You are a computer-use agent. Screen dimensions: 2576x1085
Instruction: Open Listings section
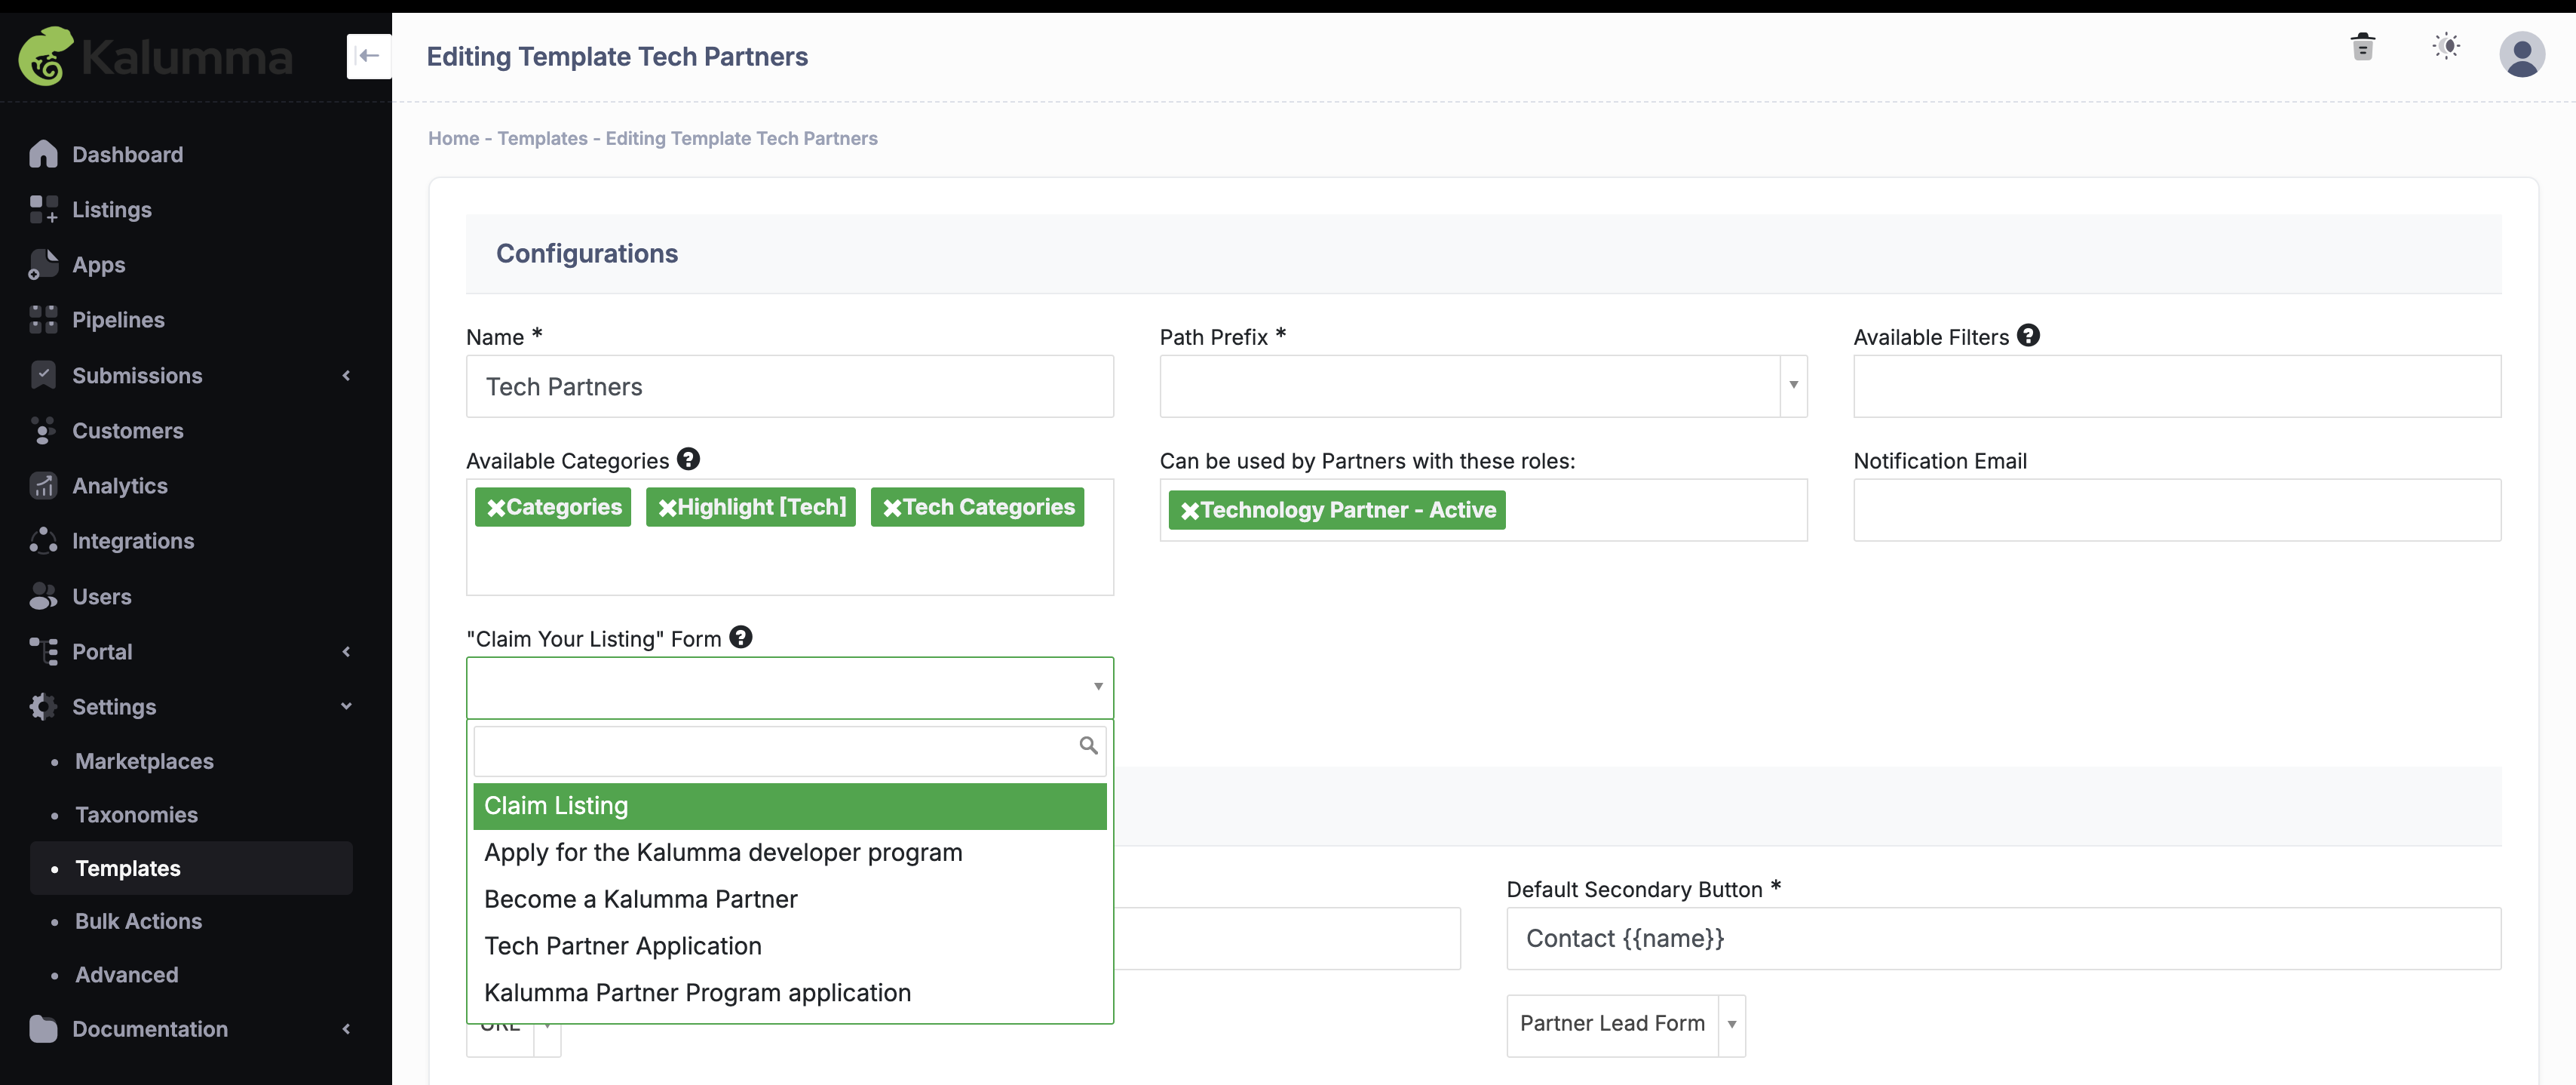click(112, 211)
